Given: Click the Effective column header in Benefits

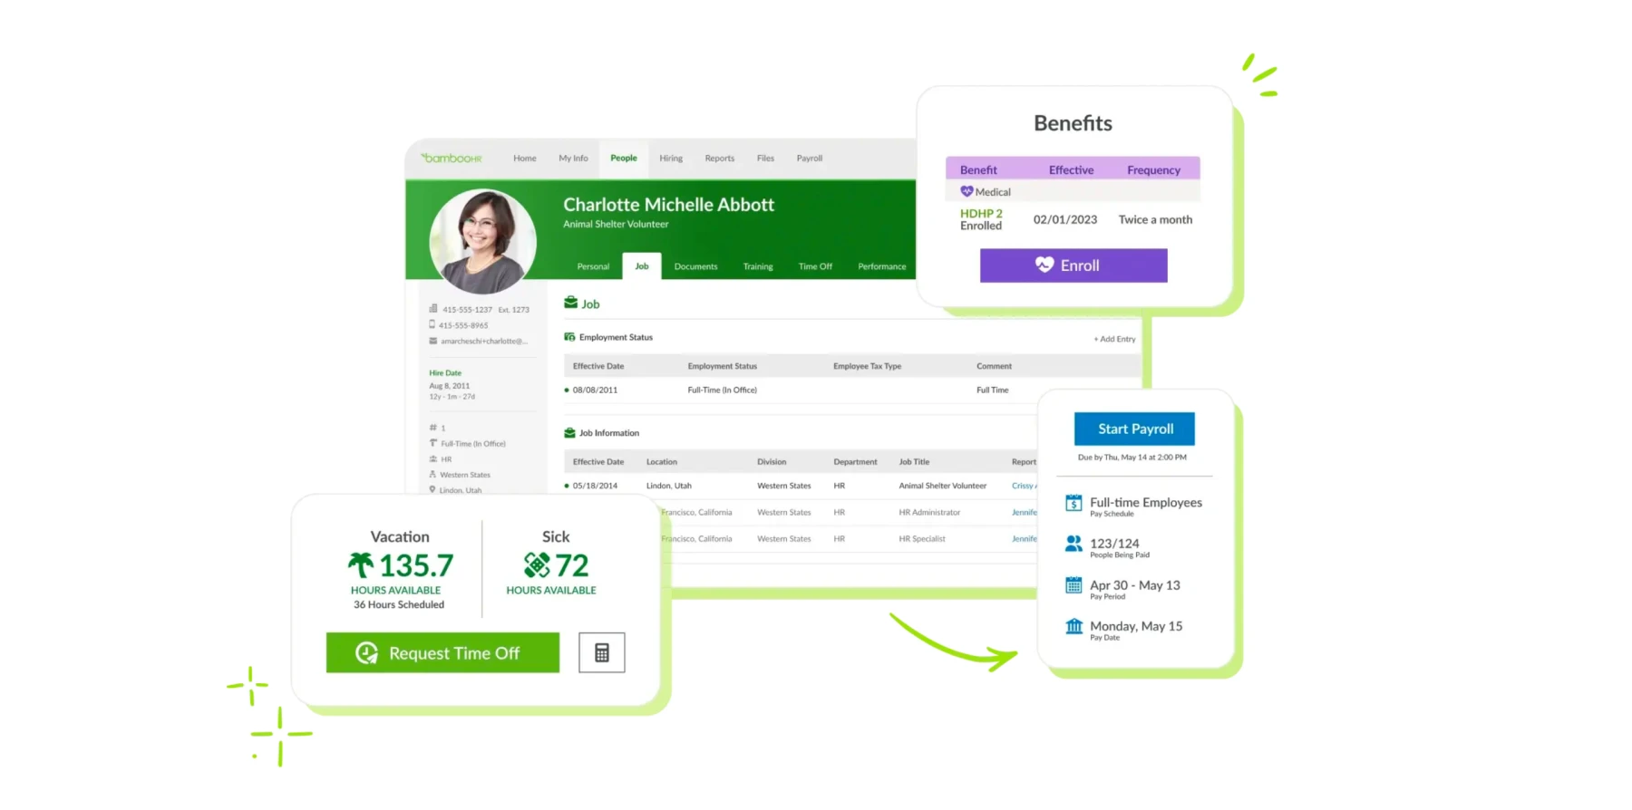Looking at the screenshot, I should tap(1071, 170).
